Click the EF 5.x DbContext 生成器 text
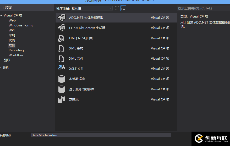This screenshot has height=146, width=230. [x=87, y=28]
